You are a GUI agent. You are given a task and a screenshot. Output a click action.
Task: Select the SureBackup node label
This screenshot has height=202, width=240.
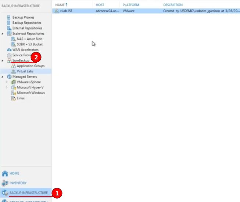point(21,60)
